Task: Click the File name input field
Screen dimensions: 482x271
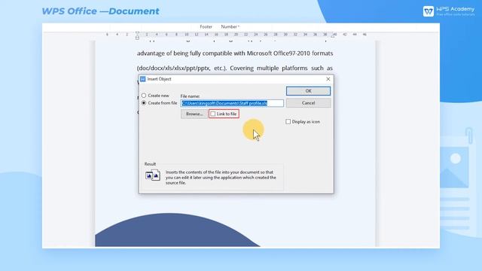Action: [x=232, y=103]
